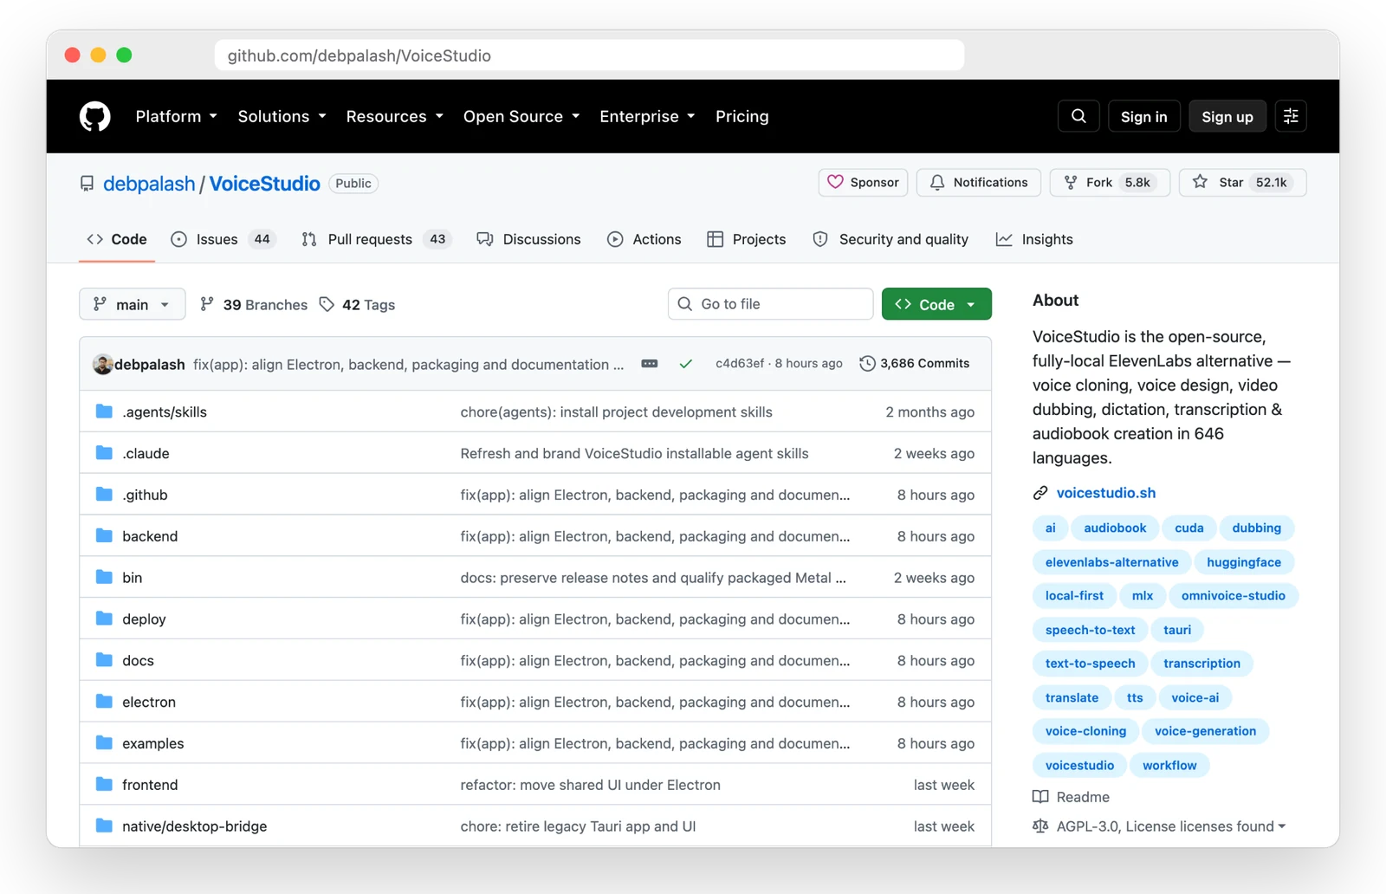Click the Go to file search field

click(770, 304)
